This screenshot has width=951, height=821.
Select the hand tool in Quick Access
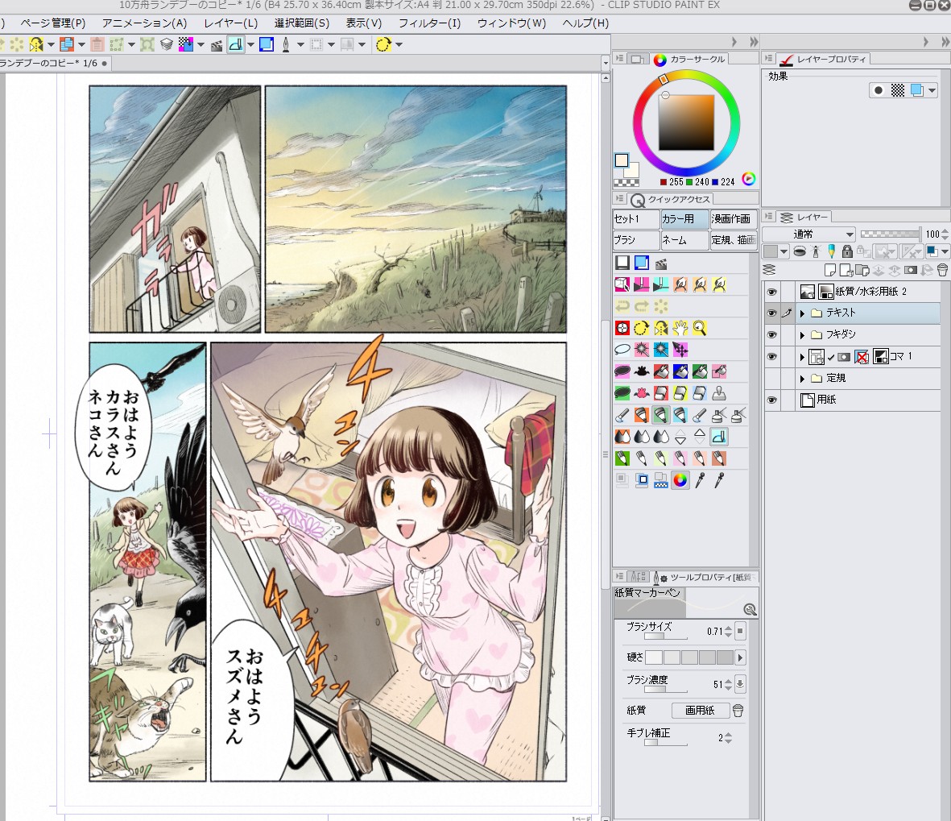(680, 328)
